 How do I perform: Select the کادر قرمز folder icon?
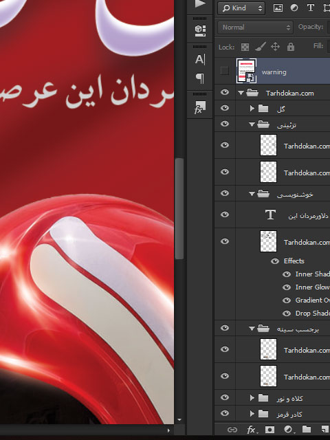tap(263, 413)
